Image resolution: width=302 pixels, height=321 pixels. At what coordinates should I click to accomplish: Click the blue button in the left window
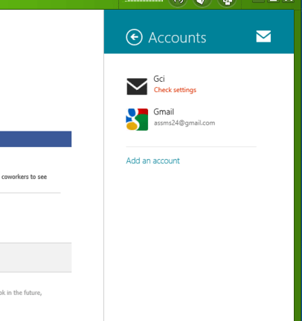coord(36,139)
